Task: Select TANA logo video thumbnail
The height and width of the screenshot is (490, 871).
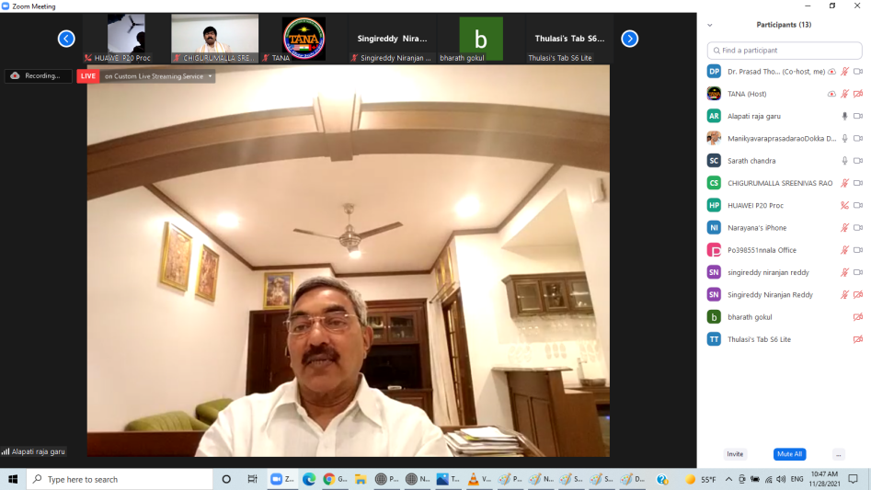Action: (304, 39)
